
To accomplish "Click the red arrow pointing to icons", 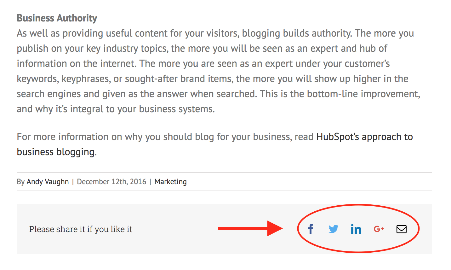I will coord(250,228).
